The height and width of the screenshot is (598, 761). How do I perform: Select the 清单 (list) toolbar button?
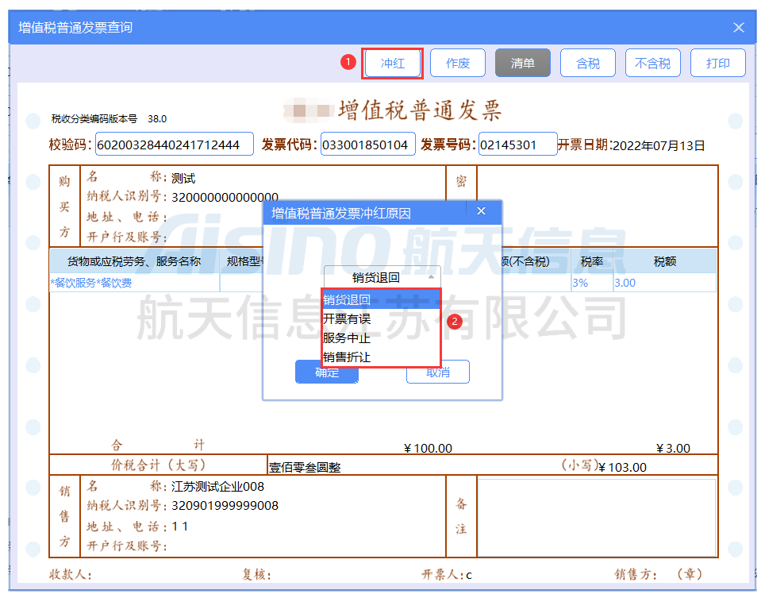[x=522, y=62]
